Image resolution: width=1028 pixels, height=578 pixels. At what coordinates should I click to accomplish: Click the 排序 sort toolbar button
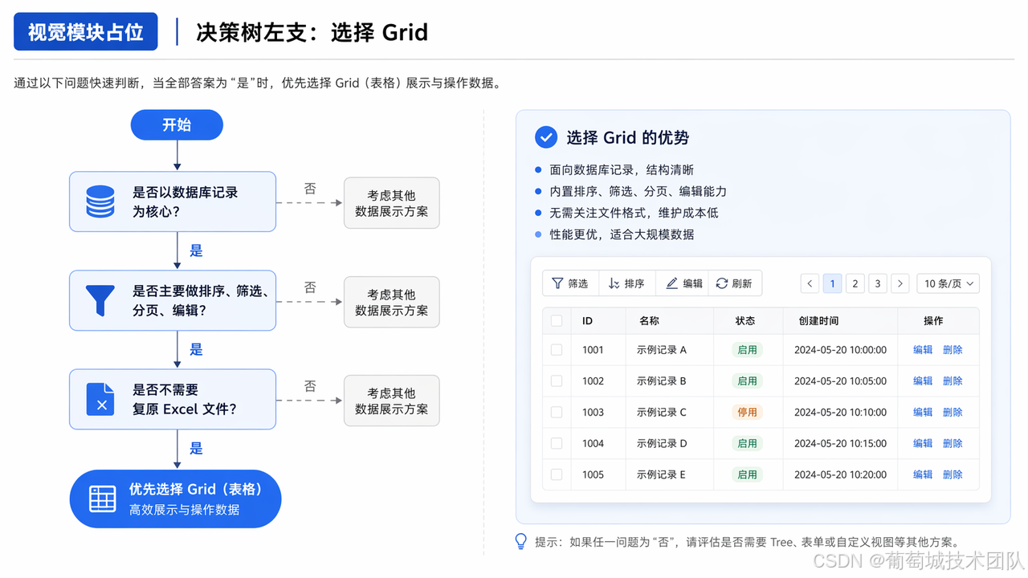[626, 283]
